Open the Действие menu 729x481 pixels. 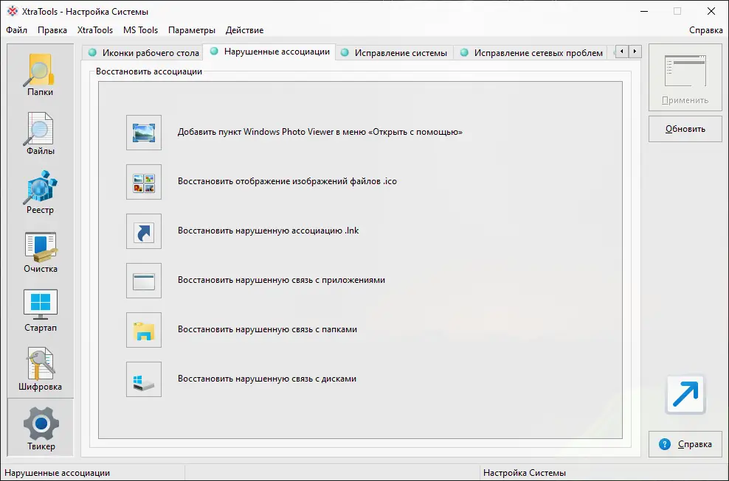[x=244, y=30]
